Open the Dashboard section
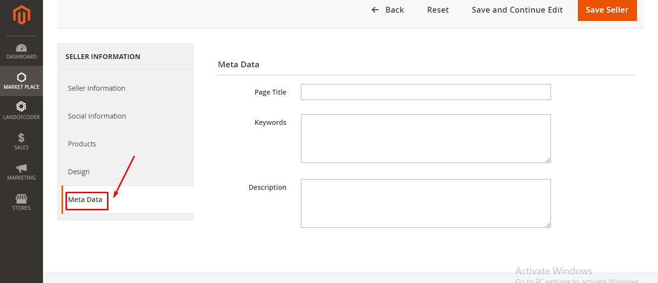The image size is (658, 283). click(21, 51)
